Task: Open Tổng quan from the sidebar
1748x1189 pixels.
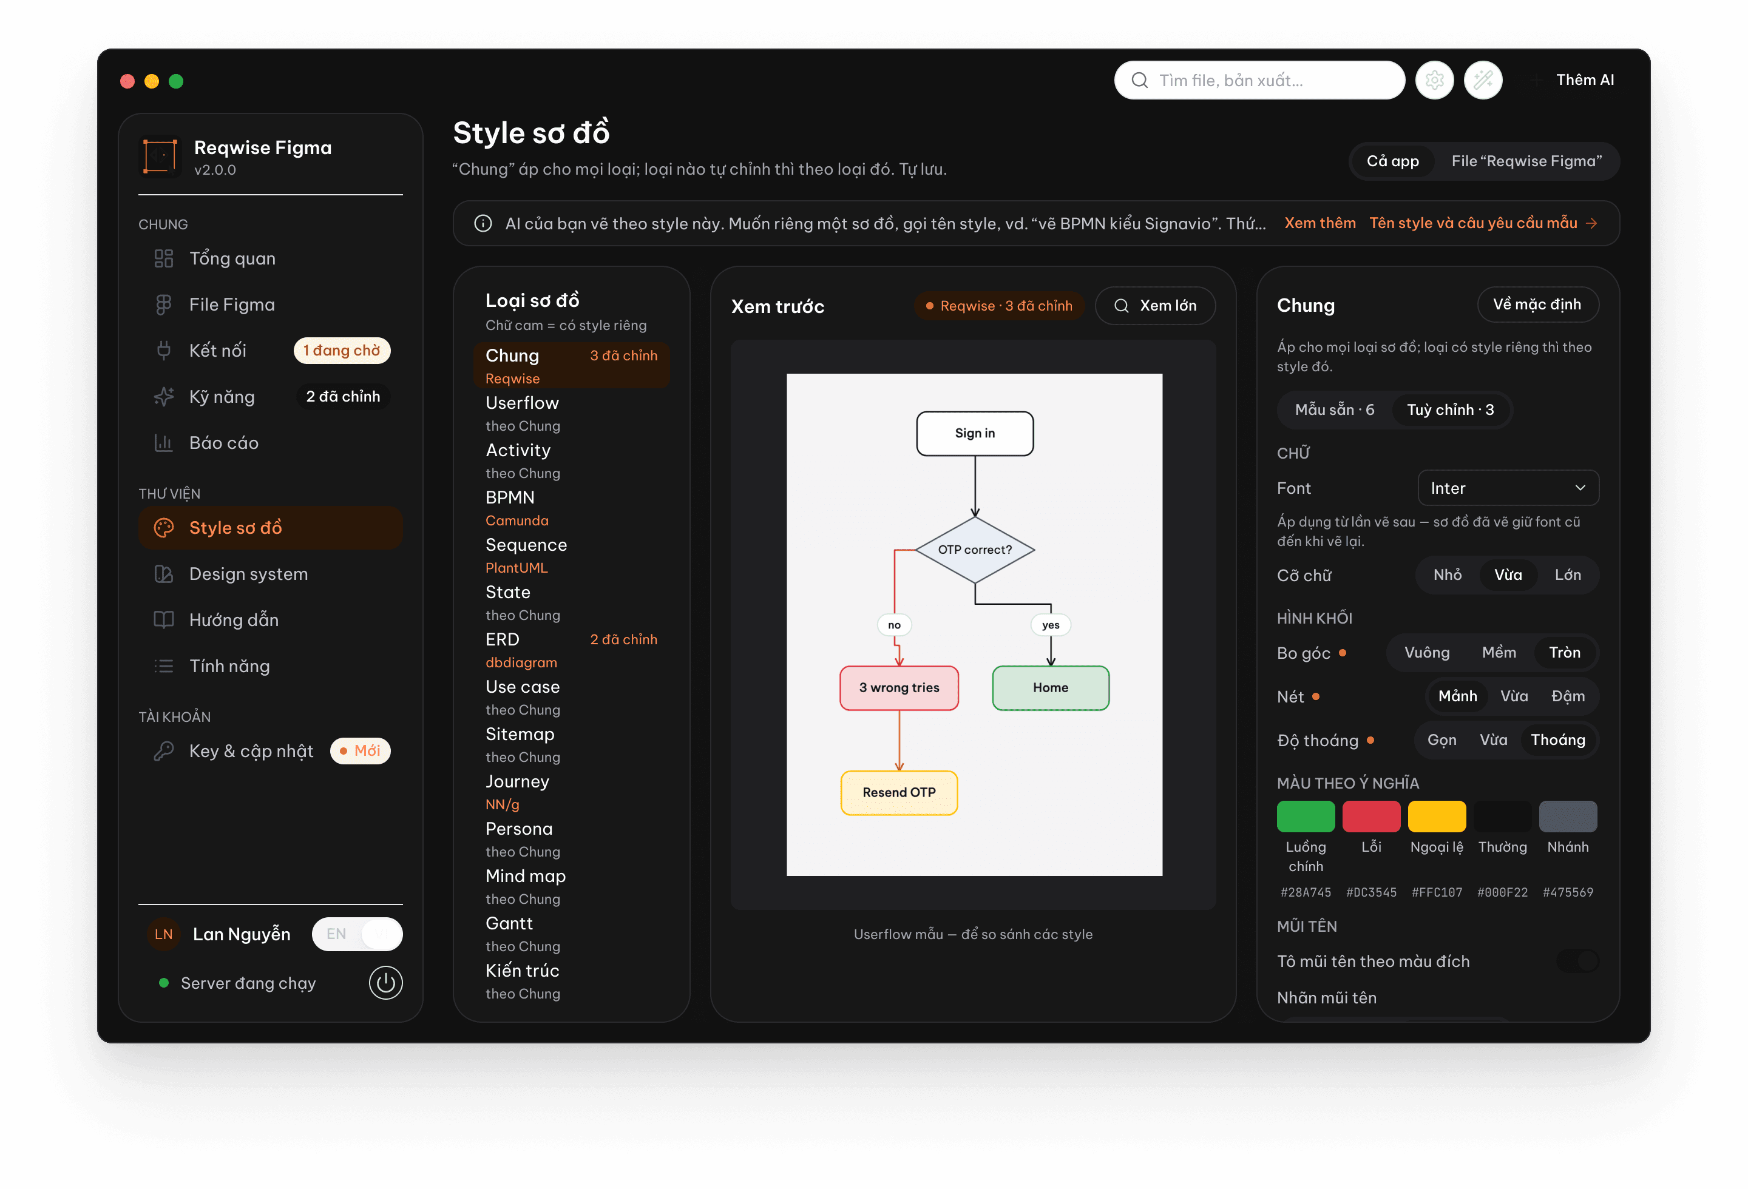Action: pos(271,258)
